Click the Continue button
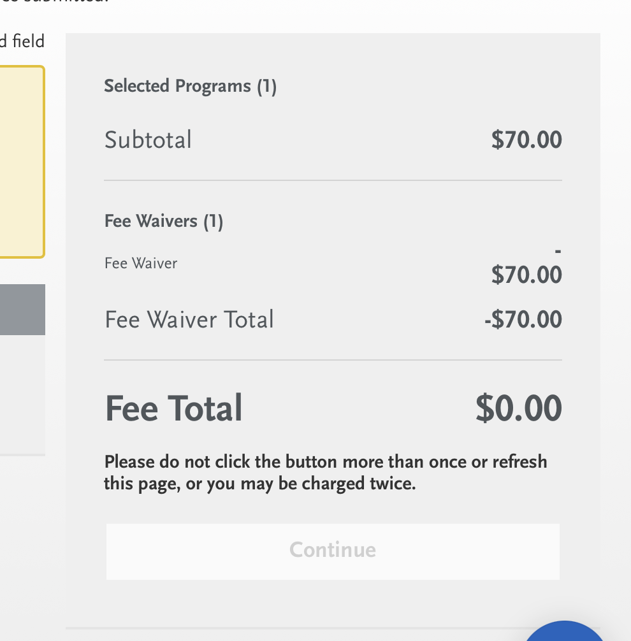The width and height of the screenshot is (631, 641). (332, 551)
